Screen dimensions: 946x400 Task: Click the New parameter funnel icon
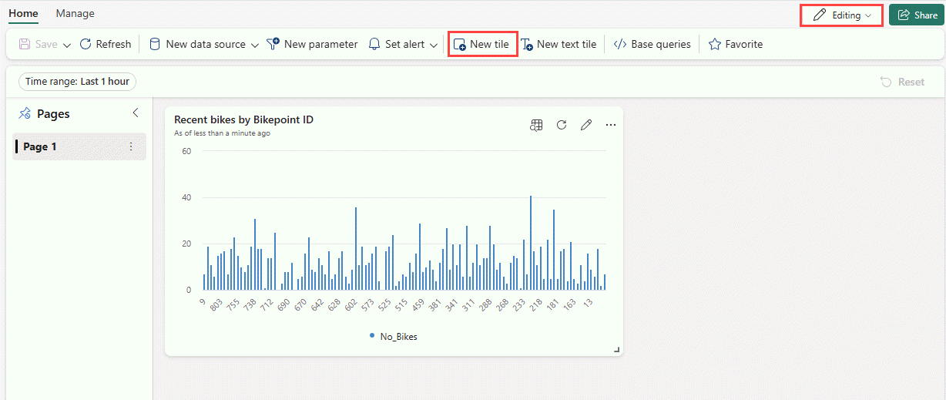tap(273, 44)
